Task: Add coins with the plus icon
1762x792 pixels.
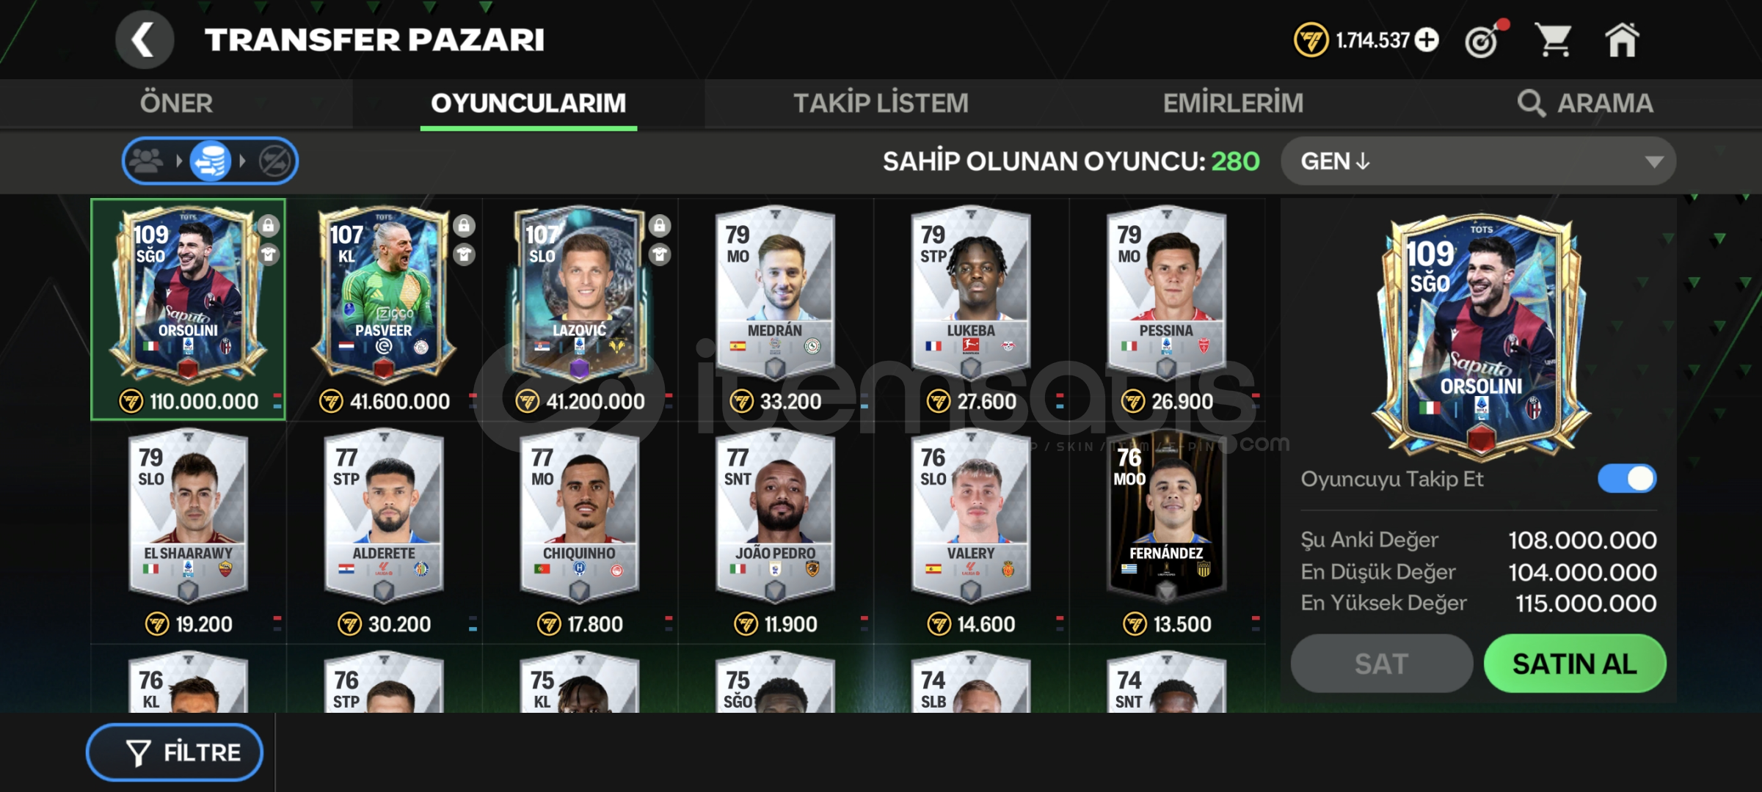Action: (1427, 40)
